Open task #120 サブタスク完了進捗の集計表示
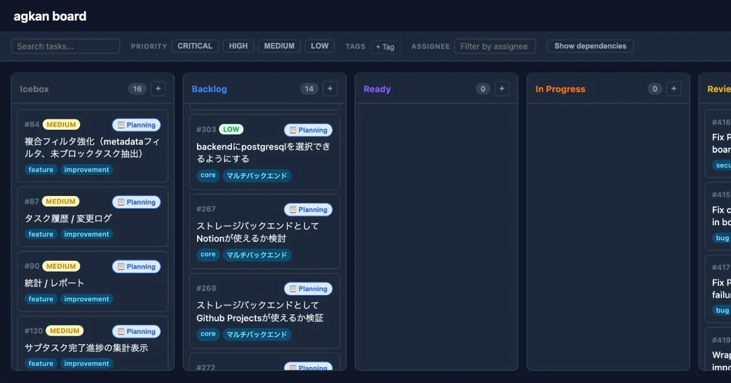This screenshot has width=731, height=383. (x=86, y=348)
